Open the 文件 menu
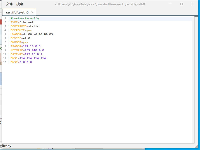The height and width of the screenshot is (150, 200). [x=9, y=4]
